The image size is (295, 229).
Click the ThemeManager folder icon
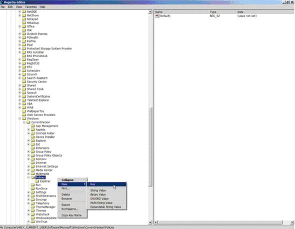32,207
